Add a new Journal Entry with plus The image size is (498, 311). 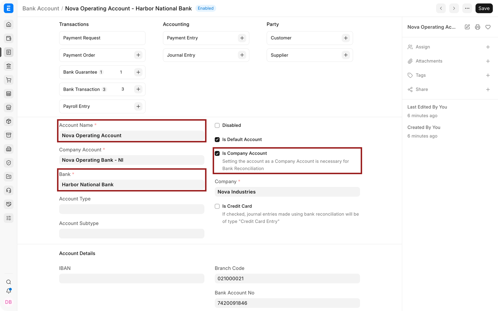tap(242, 55)
